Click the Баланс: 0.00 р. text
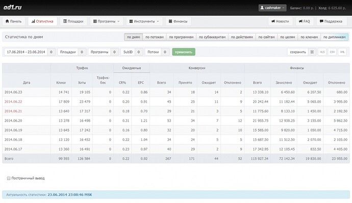Image resolution: width=352 pixels, height=203 pixels. 302,8
